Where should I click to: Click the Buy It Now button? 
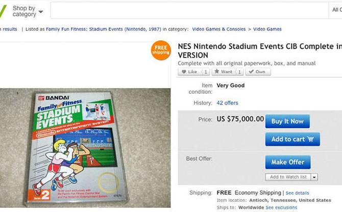coord(287,121)
